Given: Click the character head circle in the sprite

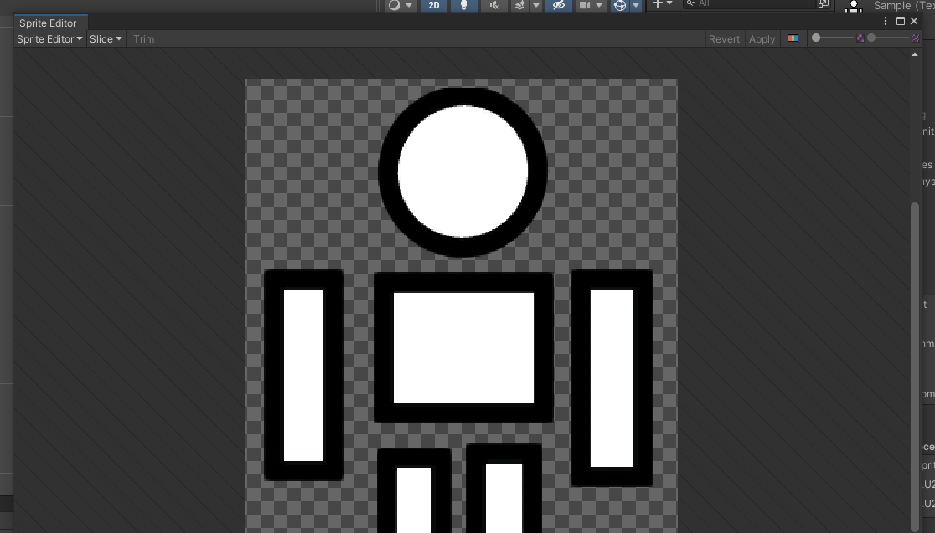Looking at the screenshot, I should [x=462, y=172].
